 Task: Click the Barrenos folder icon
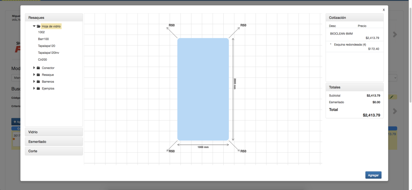pos(38,82)
